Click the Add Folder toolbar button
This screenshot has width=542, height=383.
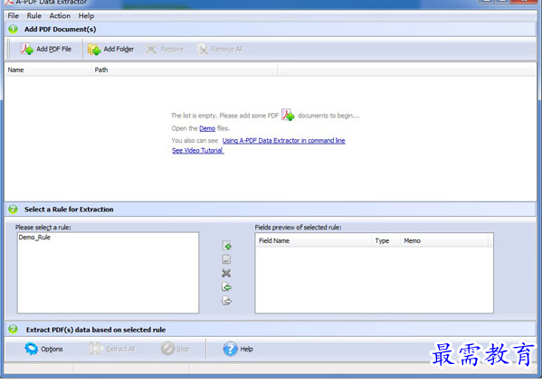[x=110, y=49]
